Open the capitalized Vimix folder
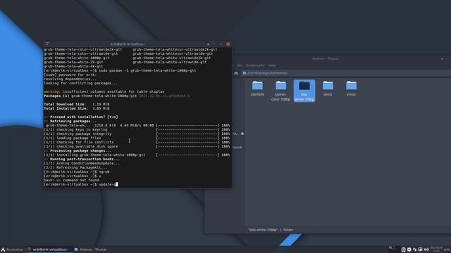 tap(351, 89)
